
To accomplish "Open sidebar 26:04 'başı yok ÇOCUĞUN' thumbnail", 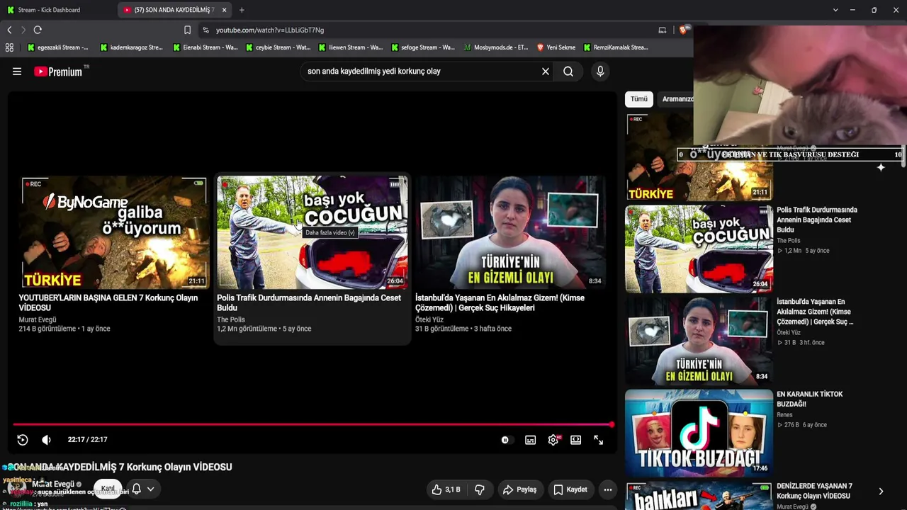I will pos(699,249).
